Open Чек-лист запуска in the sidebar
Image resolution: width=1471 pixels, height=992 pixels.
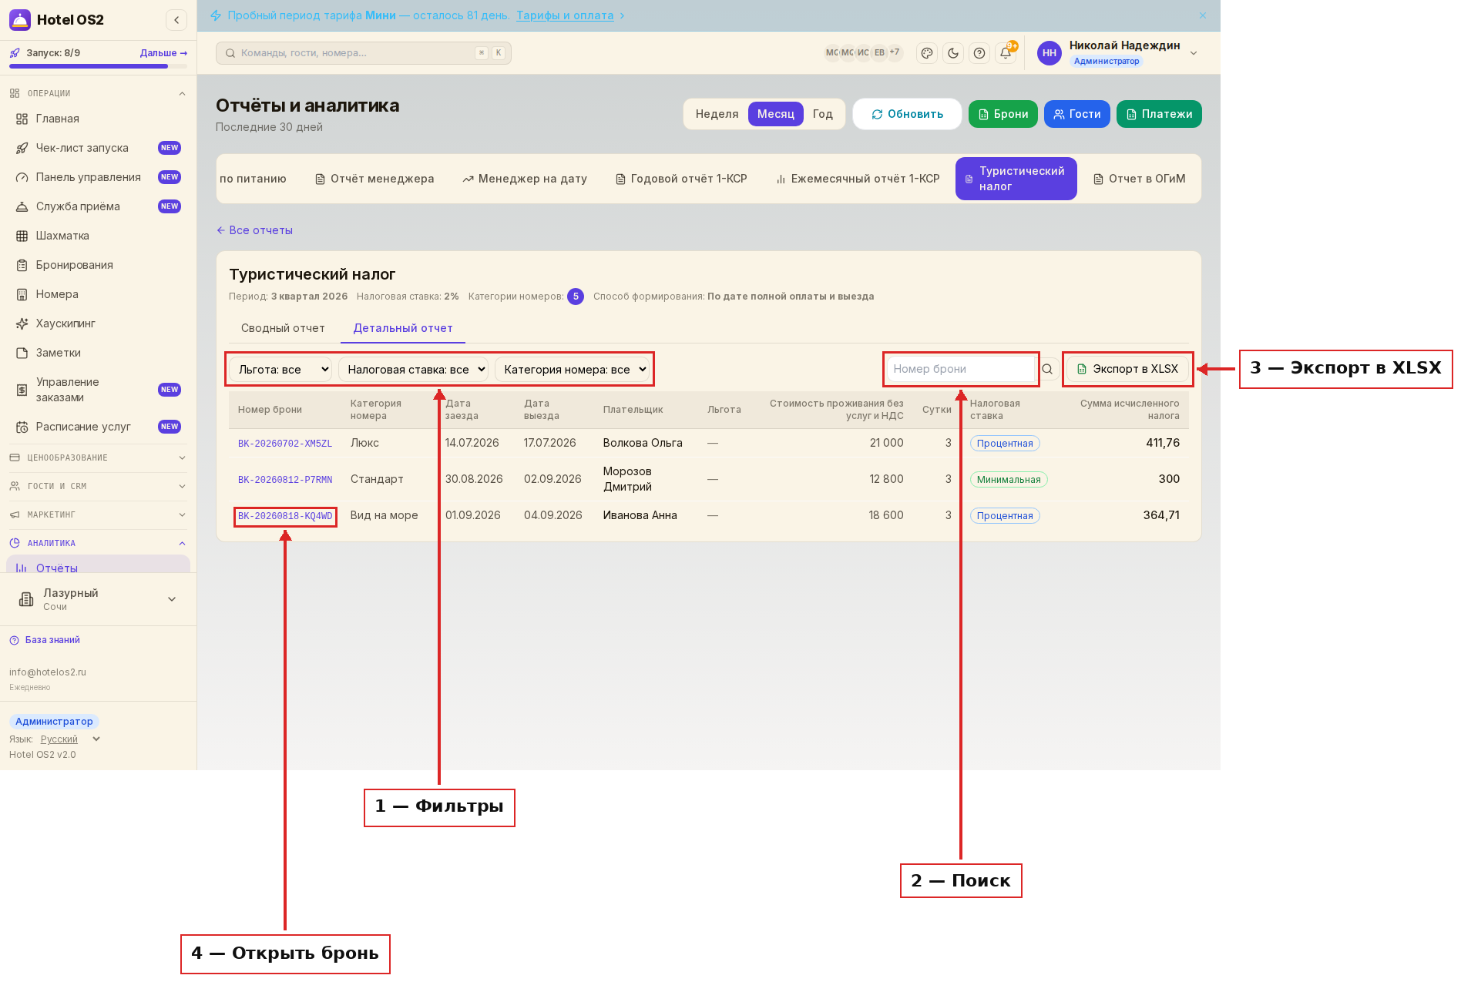pyautogui.click(x=98, y=148)
